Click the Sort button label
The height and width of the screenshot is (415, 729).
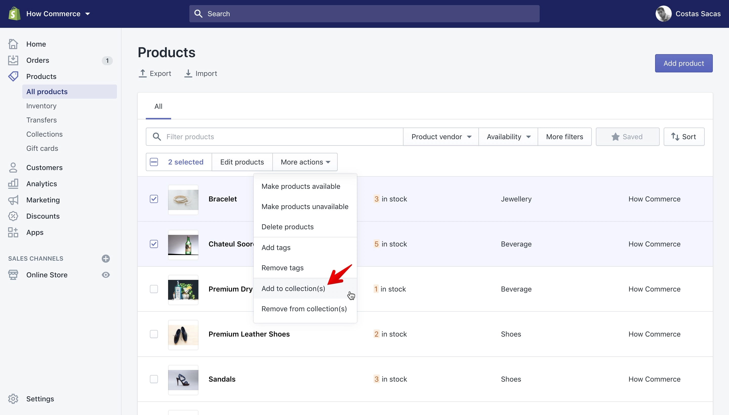pos(689,137)
